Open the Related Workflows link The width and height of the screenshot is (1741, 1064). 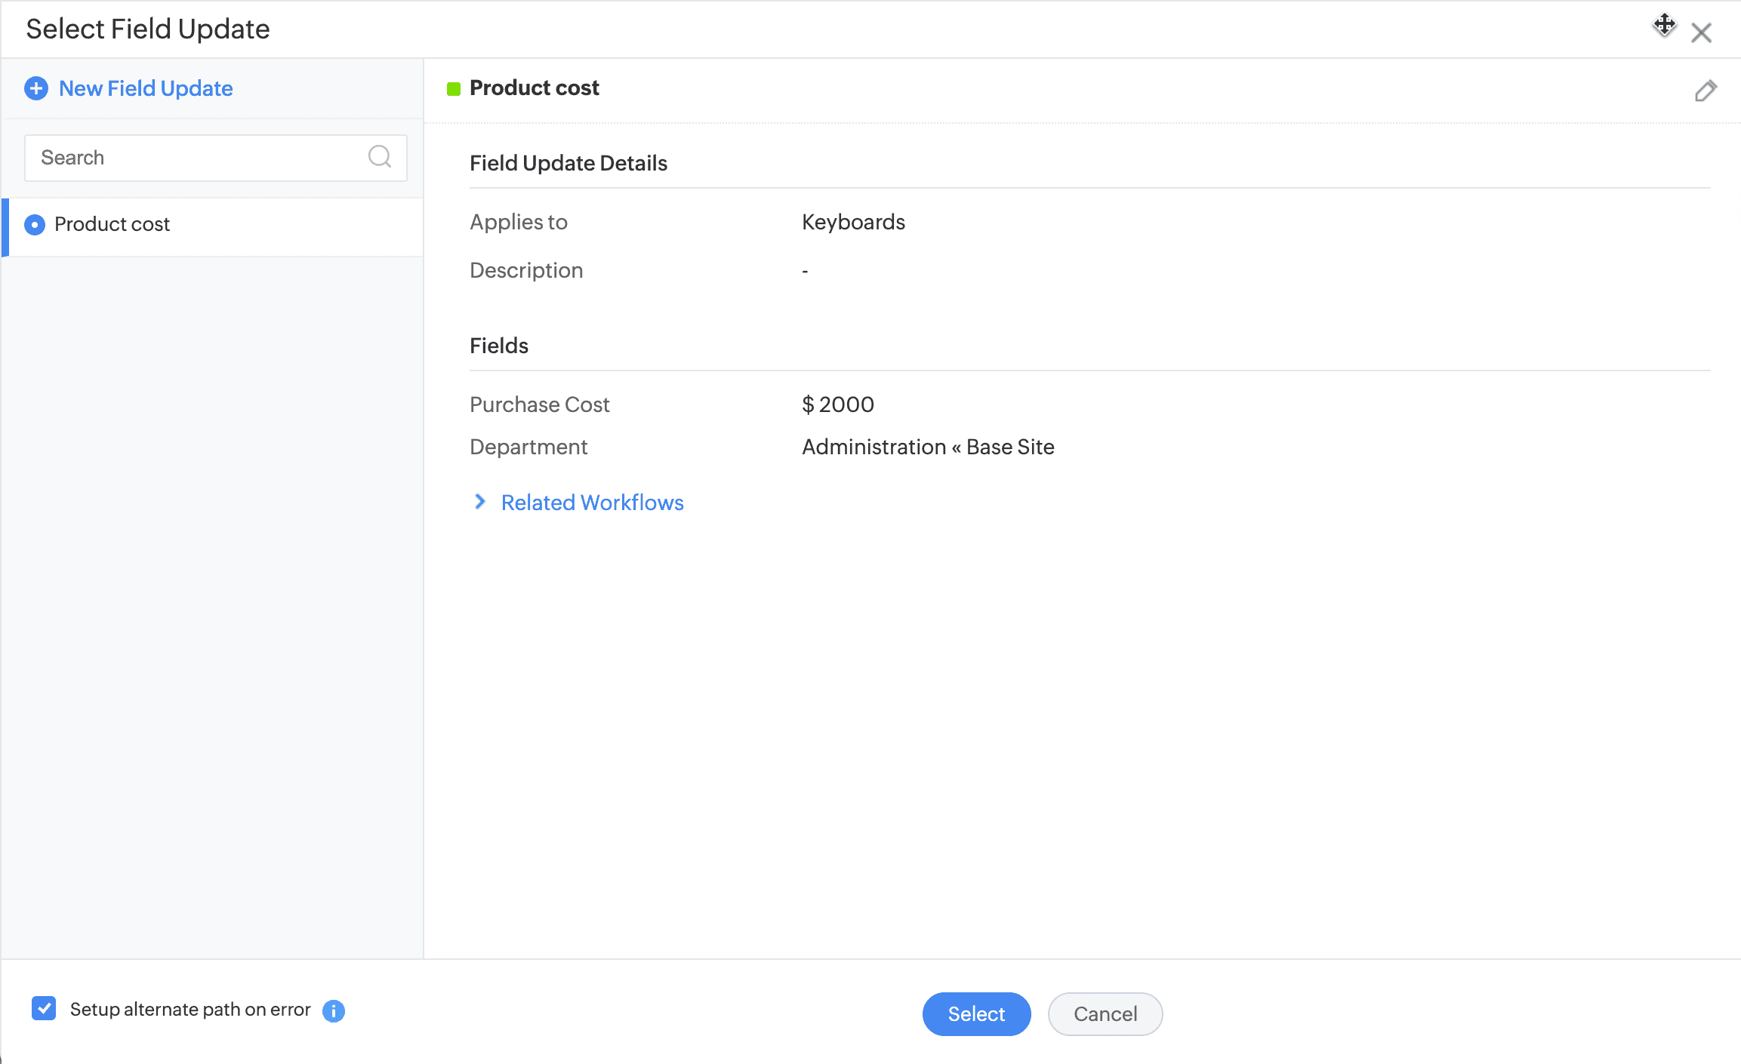tap(592, 503)
